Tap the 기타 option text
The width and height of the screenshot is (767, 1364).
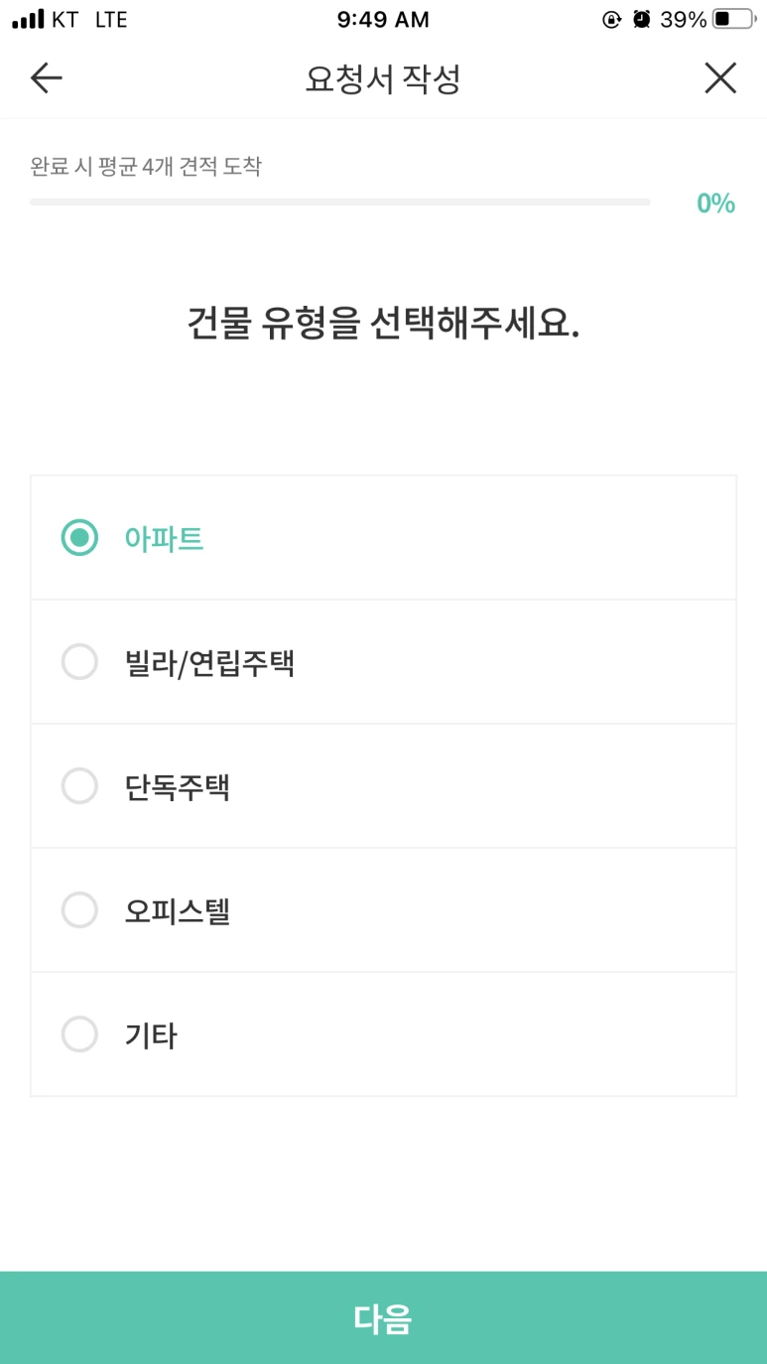coord(151,1035)
